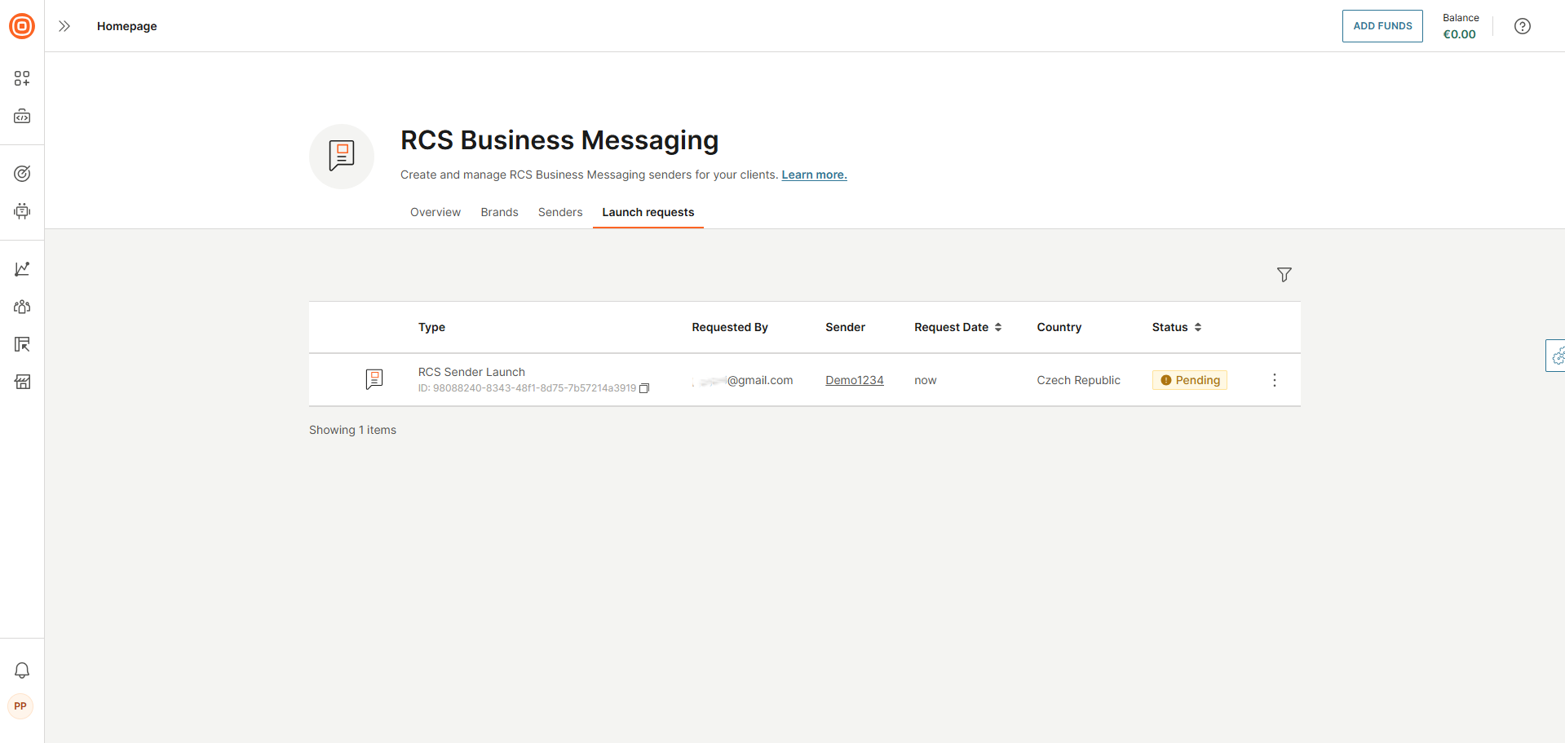Open the Infobip home logo

click(22, 25)
